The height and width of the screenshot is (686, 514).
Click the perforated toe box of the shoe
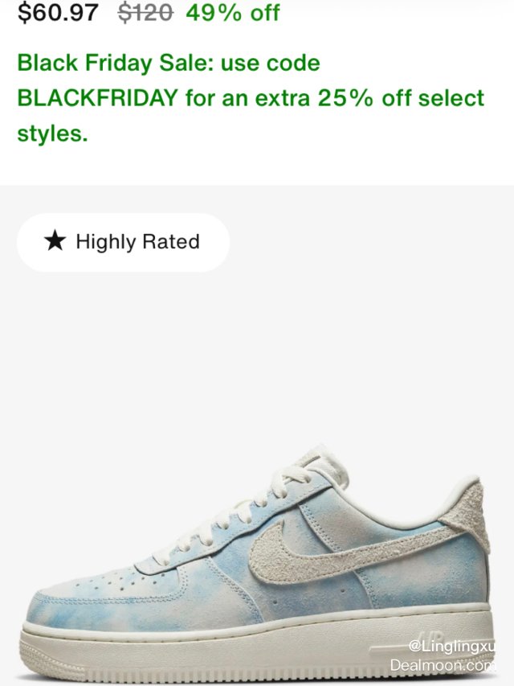103,581
